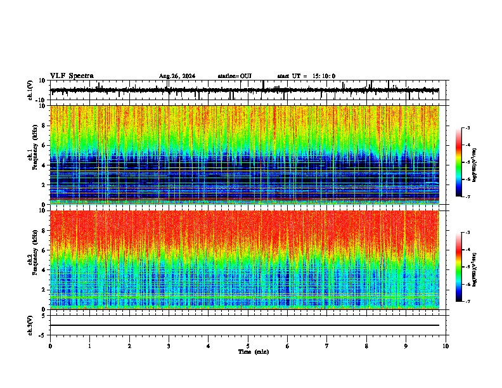Screen dimensions: 502x388
Task: Click the "station=OUI" header label
Action: point(235,76)
